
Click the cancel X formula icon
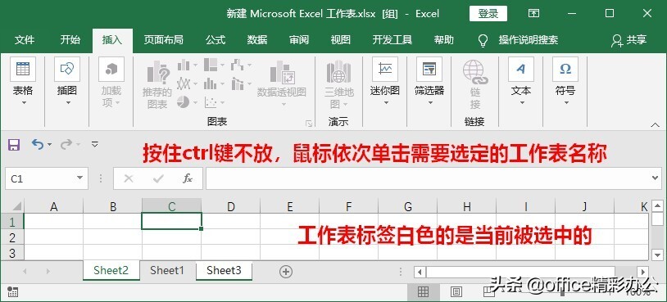point(129,178)
